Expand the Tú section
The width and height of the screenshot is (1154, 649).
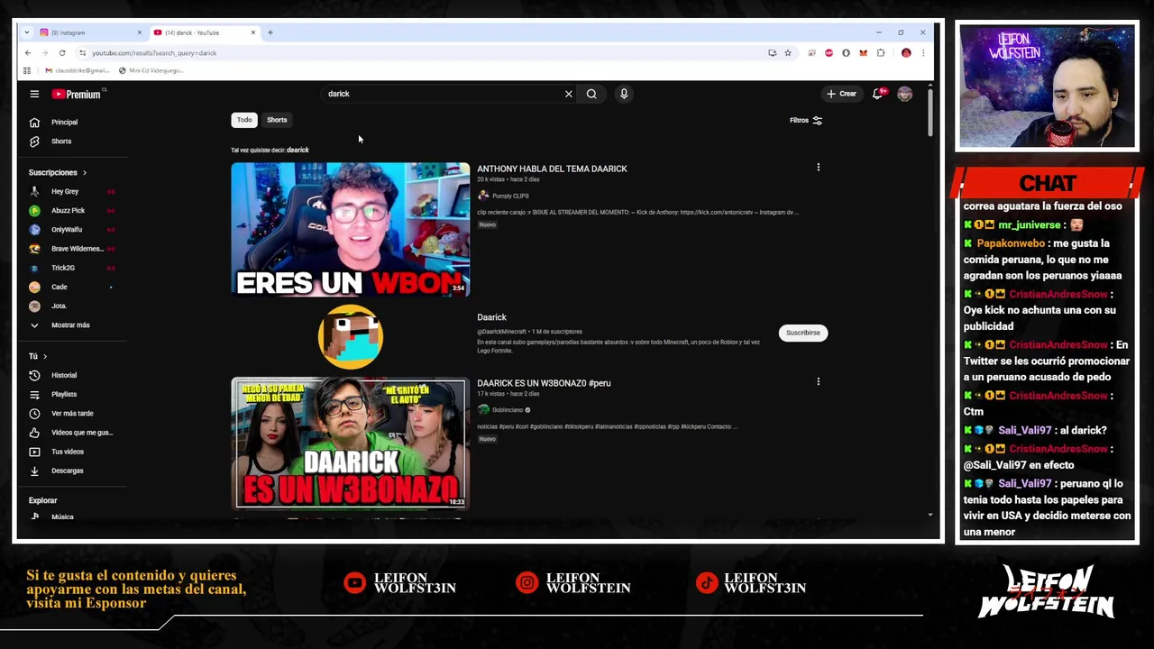click(38, 356)
